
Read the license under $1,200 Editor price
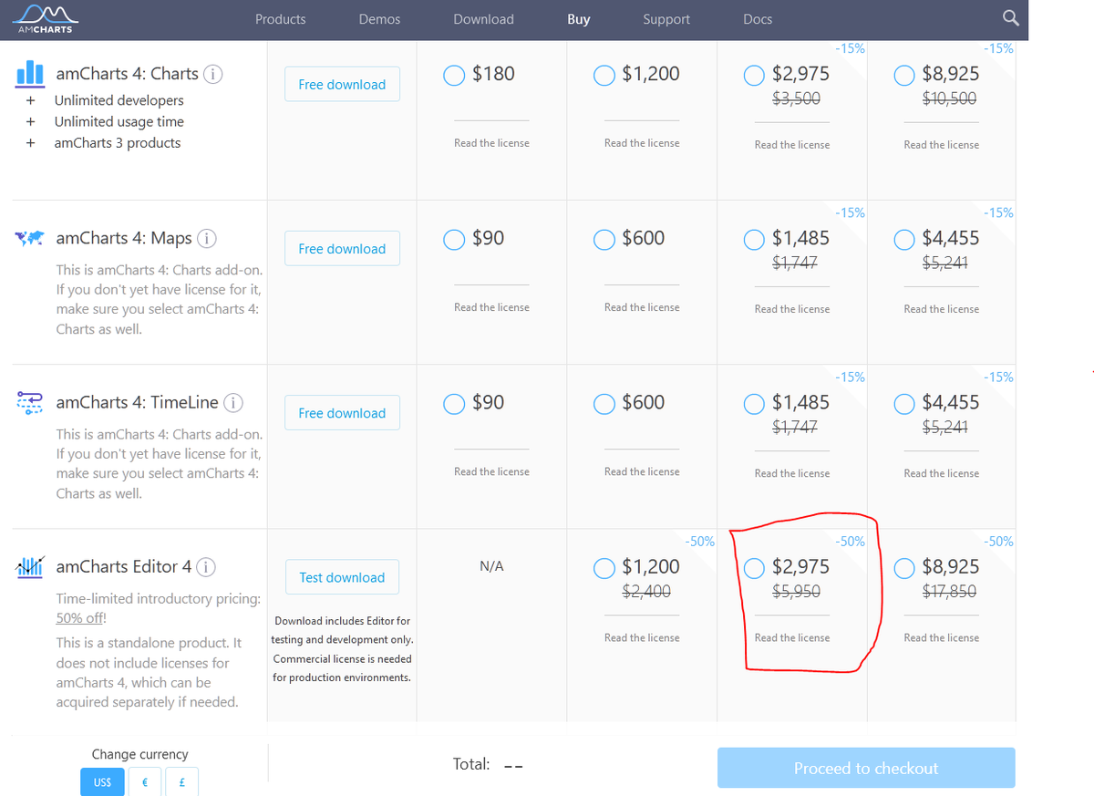(642, 637)
